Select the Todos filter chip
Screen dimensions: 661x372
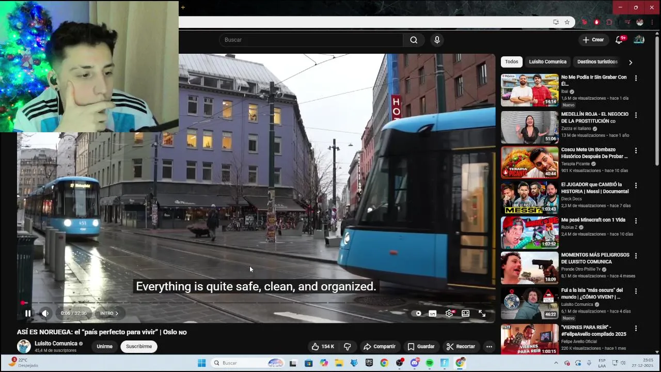tap(512, 62)
